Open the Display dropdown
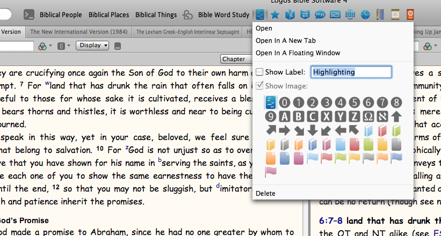441x236 pixels. tap(92, 46)
